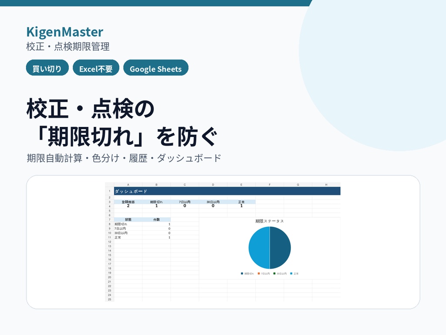This screenshot has height=335, width=446.
Task: Select column header A in the spreadsheet
Action: pos(128,185)
